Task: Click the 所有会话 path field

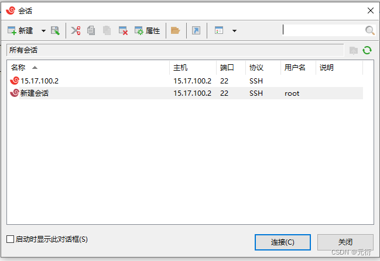Action: pos(175,50)
